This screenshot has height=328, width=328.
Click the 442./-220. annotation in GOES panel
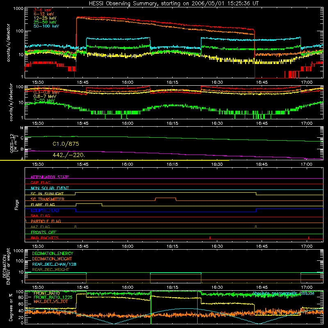[68, 155]
